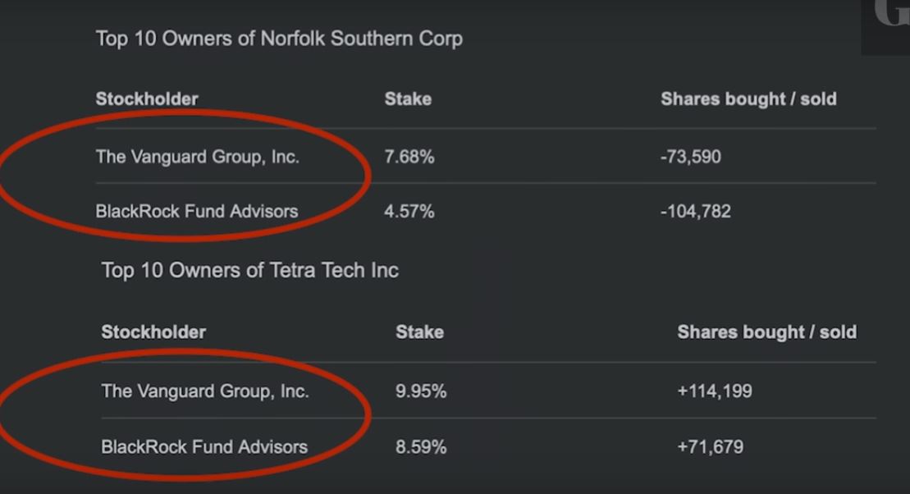This screenshot has width=910, height=494.
Task: Select the 7.68% stake value
Action: (409, 156)
